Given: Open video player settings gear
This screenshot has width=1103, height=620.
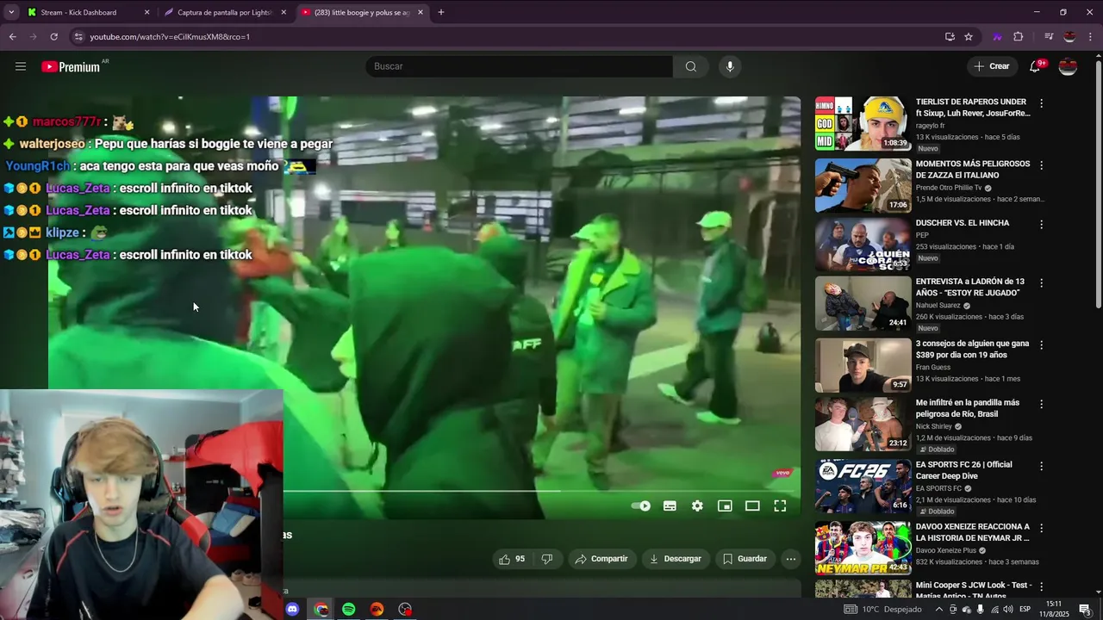Looking at the screenshot, I should 697,506.
